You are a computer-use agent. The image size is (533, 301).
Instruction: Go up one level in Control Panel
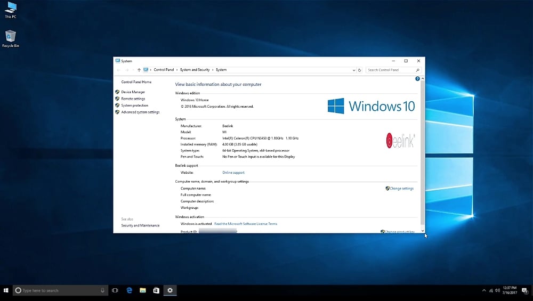tap(139, 70)
